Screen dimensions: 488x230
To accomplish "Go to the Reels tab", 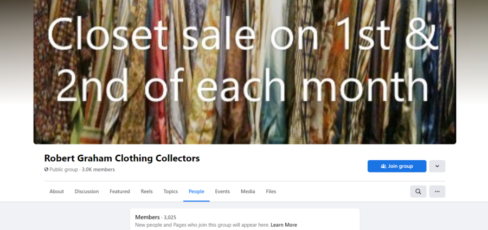I will pos(146,192).
